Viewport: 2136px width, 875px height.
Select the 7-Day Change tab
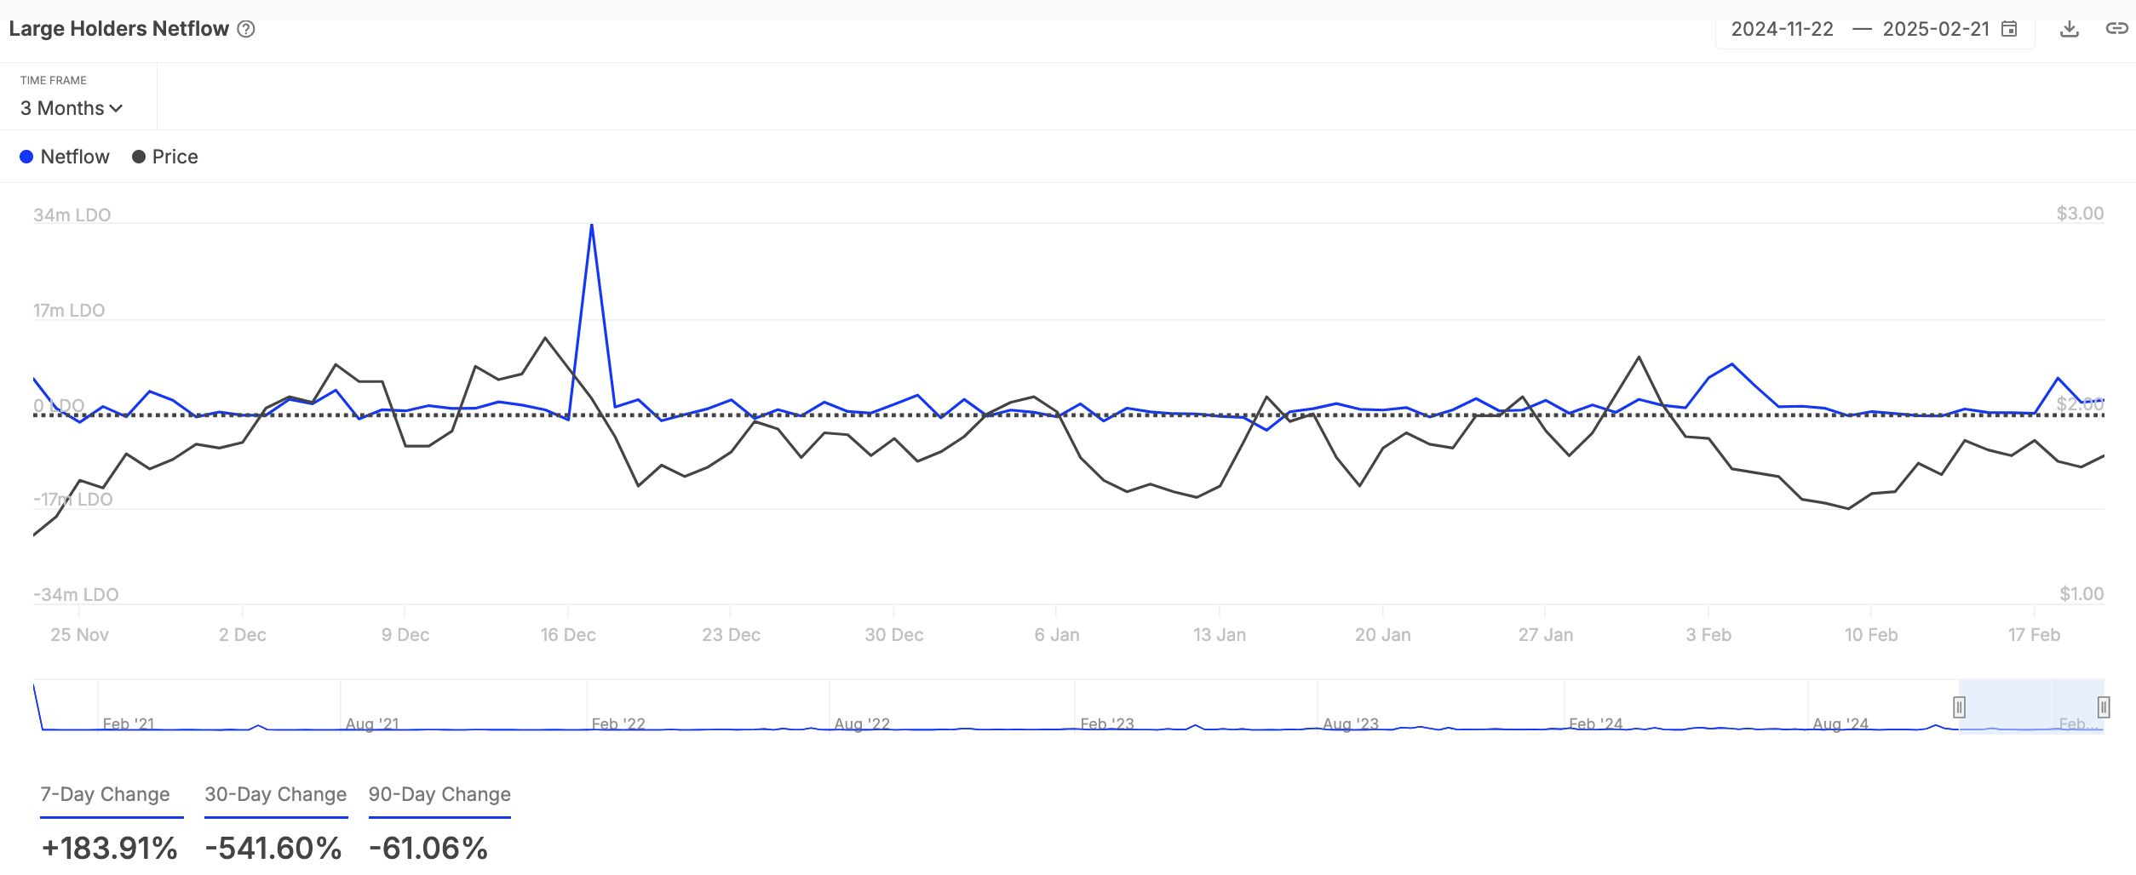point(106,794)
